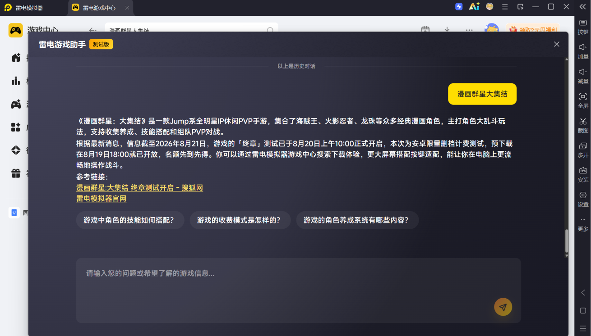Open the 雷电模拟器官网 link
Image resolution: width=591 pixels, height=336 pixels.
(102, 199)
